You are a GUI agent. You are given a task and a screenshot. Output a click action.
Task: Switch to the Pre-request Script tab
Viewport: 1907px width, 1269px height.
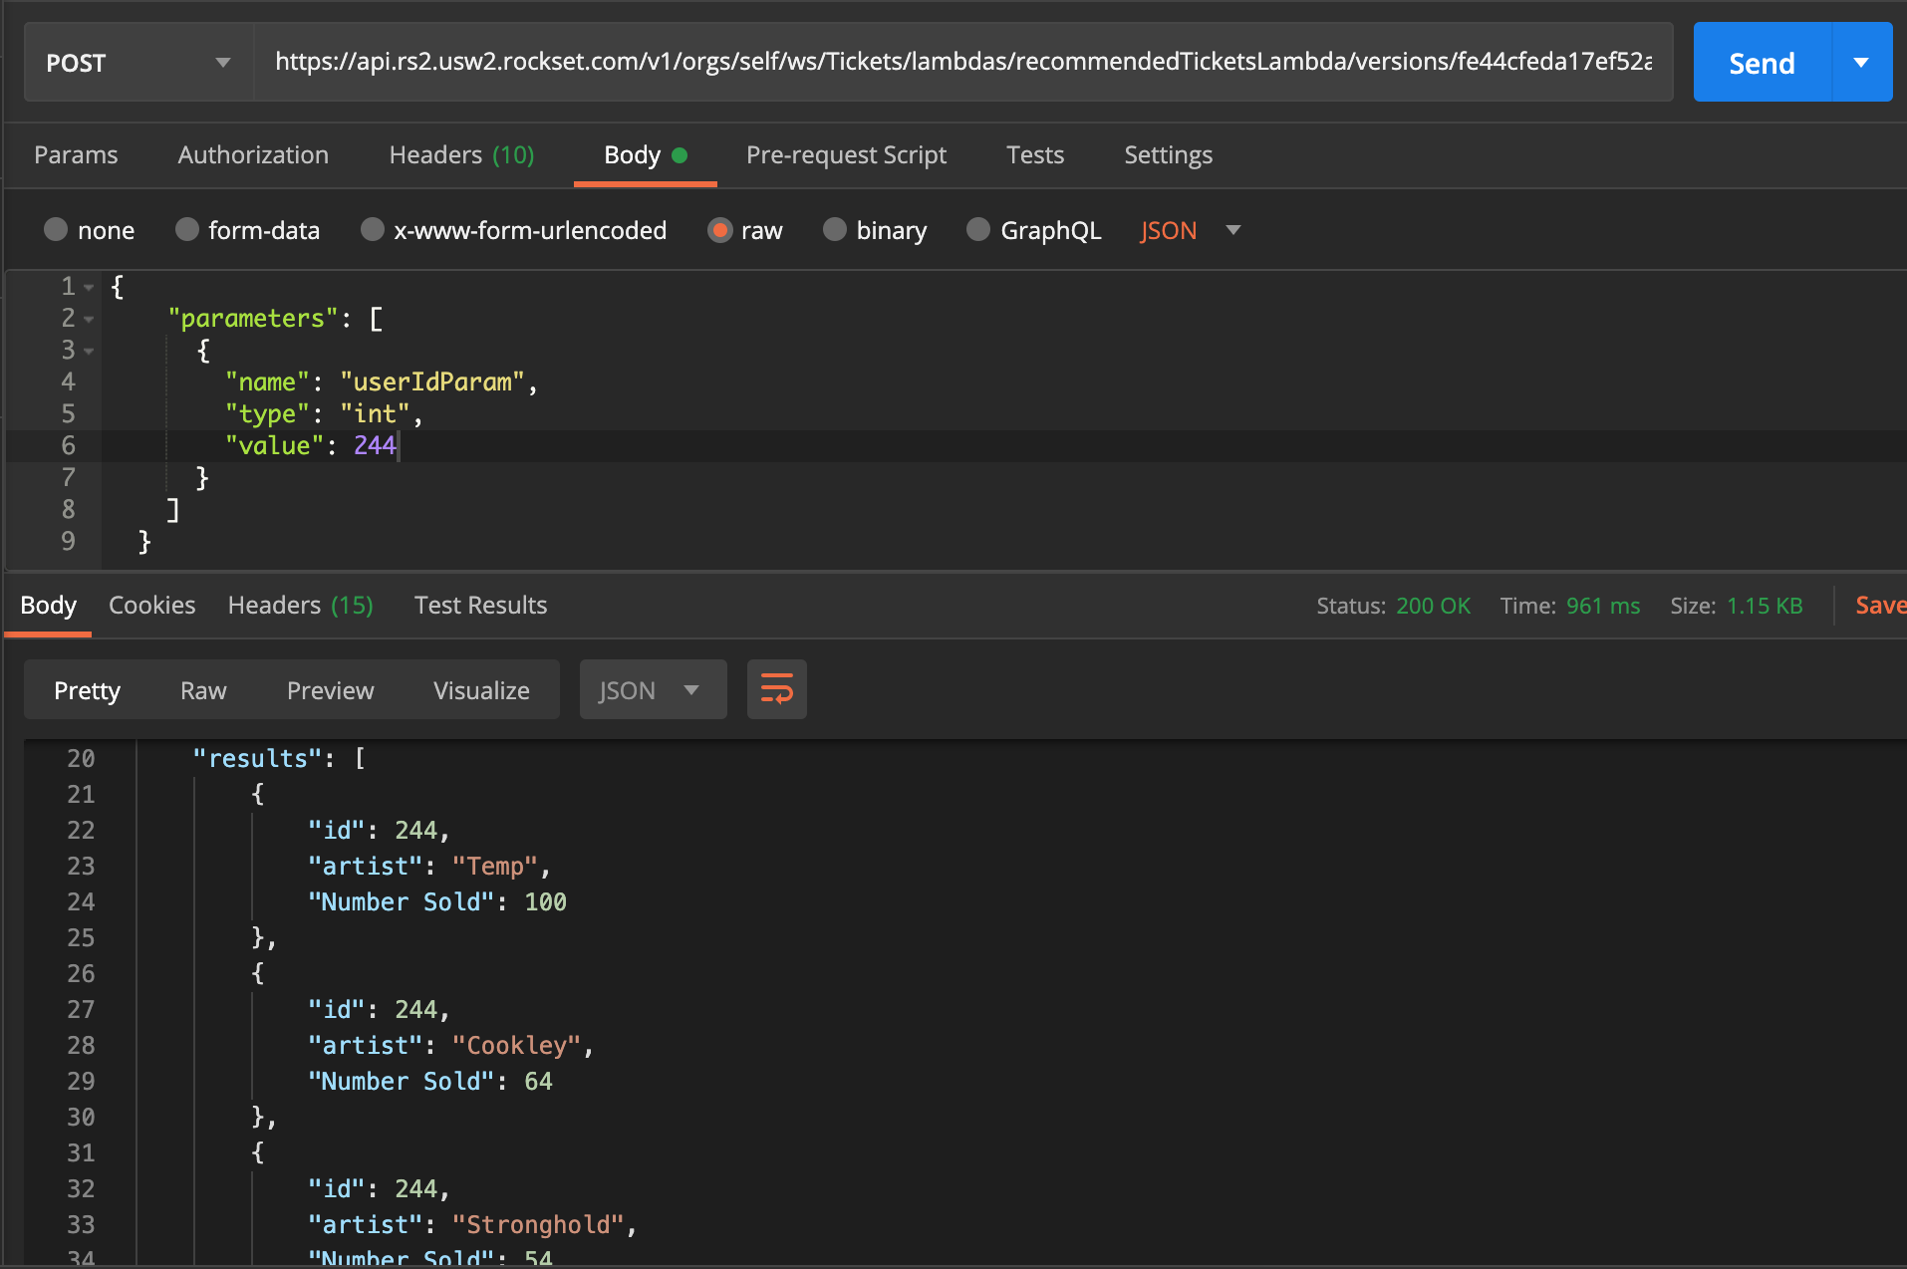(x=846, y=155)
